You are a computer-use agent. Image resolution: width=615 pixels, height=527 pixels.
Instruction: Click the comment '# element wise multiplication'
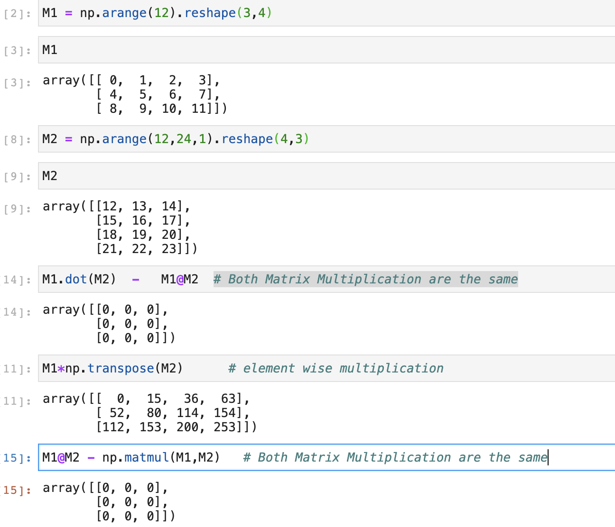(336, 368)
